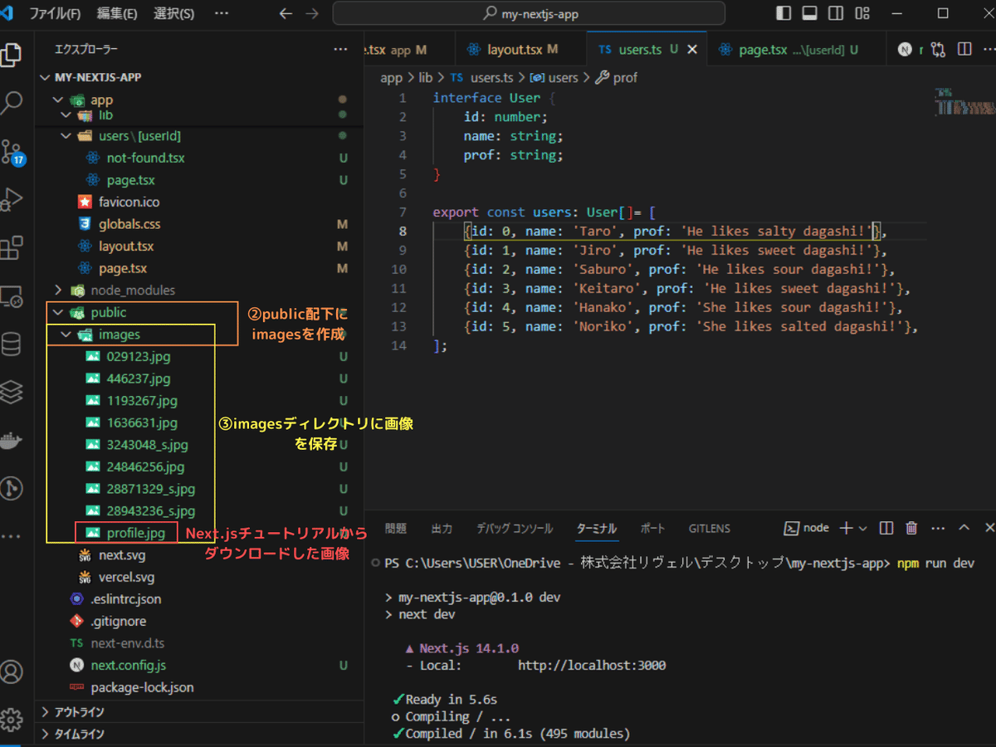
Task: Go forward with the right arrow
Action: pos(312,13)
